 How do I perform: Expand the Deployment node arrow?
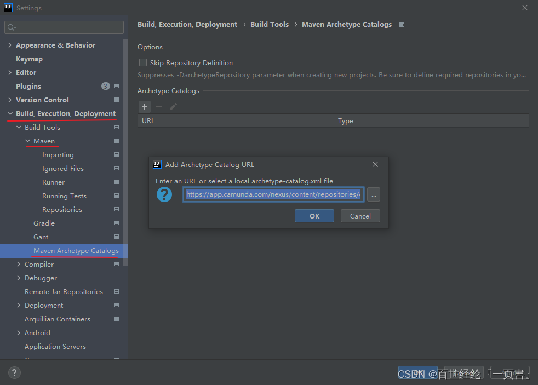(19, 306)
